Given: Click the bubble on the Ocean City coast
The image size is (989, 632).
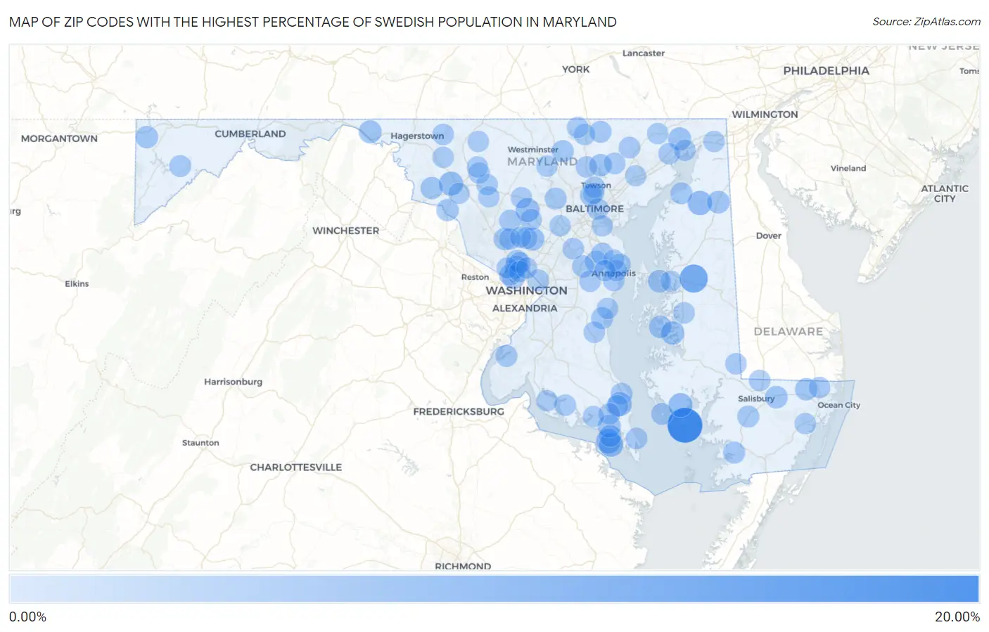Looking at the screenshot, I should tap(819, 387).
